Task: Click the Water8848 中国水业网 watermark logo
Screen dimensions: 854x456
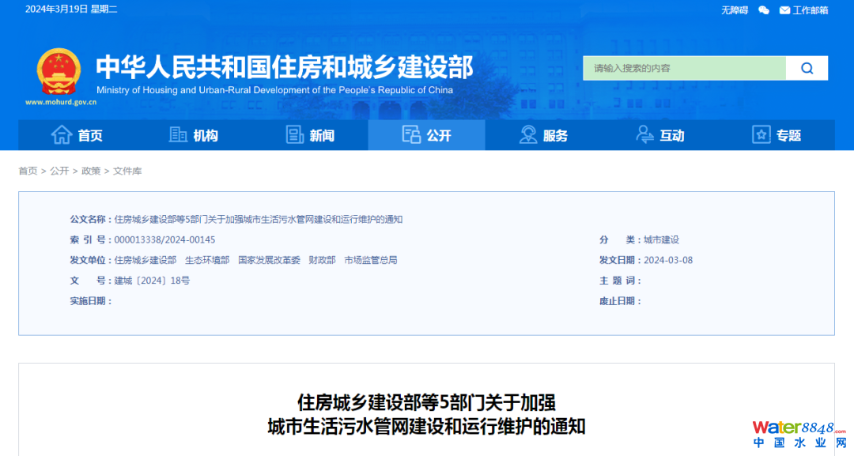Action: point(799,435)
